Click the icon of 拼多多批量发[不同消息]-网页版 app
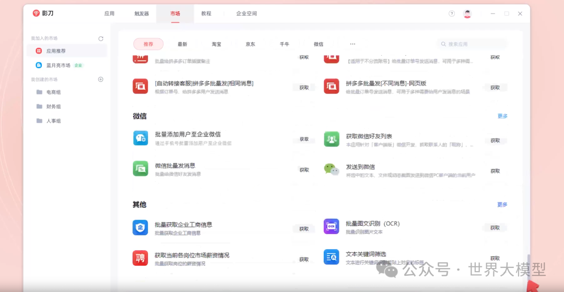 tap(331, 86)
